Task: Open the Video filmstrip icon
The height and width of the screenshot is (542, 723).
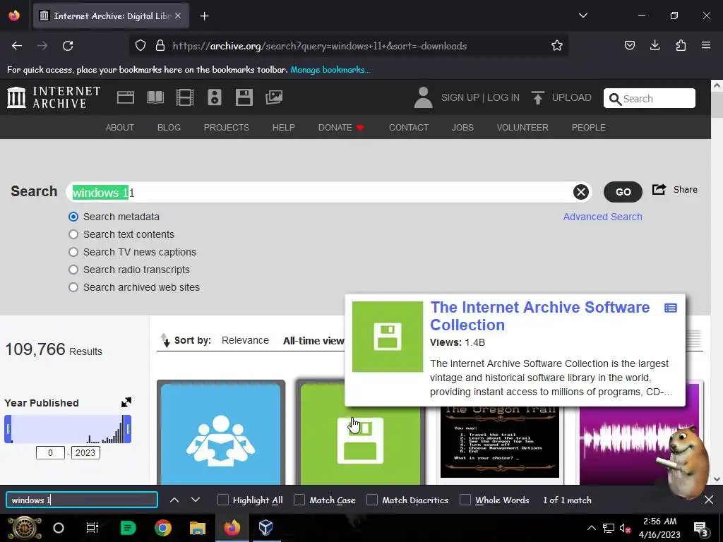Action: 185,97
